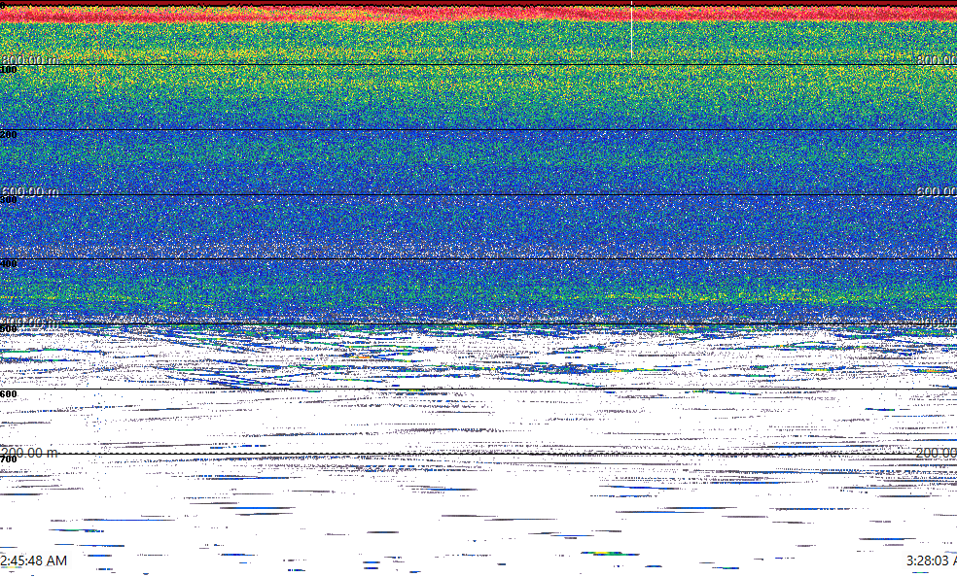Screen dimensions: 957x577
Task: Click the 600 depth gridline label
Action: [9, 394]
